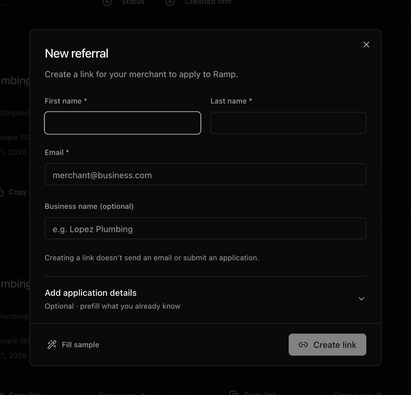The image size is (411, 395).
Task: Click the New referral heading
Action: click(76, 54)
